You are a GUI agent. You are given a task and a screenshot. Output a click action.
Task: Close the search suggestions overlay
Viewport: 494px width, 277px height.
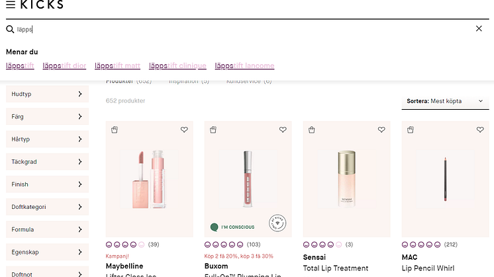479,28
